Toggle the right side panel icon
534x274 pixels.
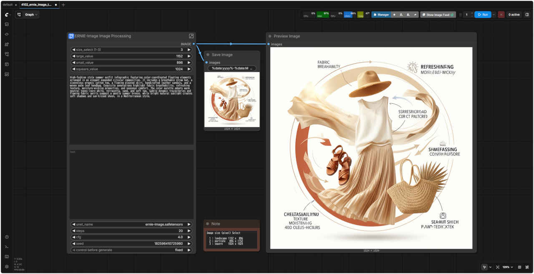[527, 15]
